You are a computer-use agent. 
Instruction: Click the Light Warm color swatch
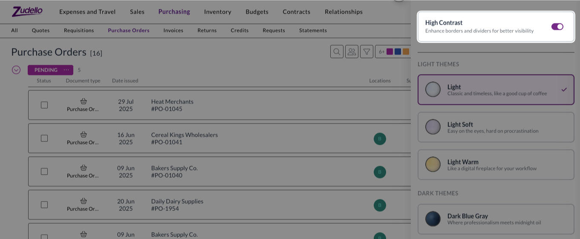point(433,164)
